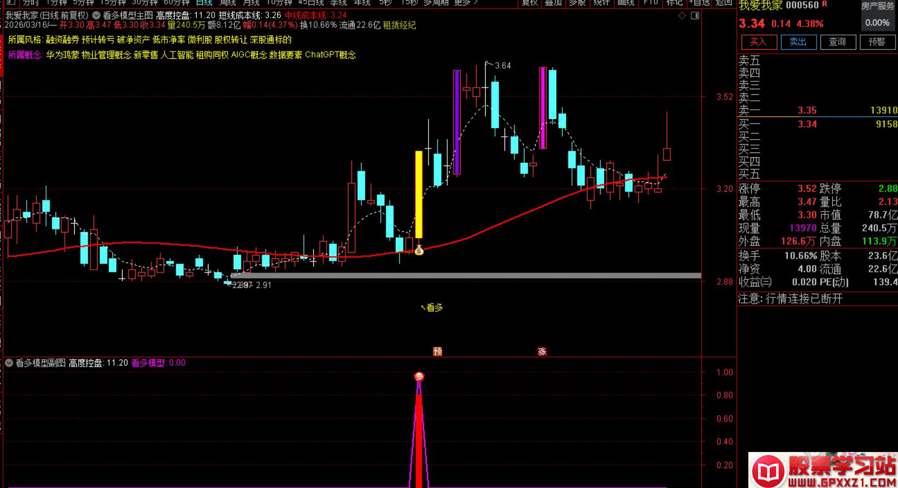Click the 房产服务 sector box

click(x=877, y=16)
